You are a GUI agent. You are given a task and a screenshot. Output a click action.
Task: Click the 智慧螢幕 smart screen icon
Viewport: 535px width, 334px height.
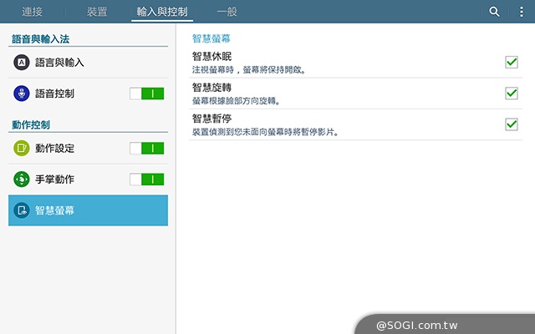(x=22, y=210)
